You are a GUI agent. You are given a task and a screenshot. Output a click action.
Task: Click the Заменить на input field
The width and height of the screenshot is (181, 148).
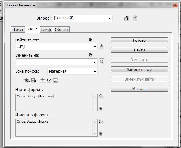[x=54, y=62]
